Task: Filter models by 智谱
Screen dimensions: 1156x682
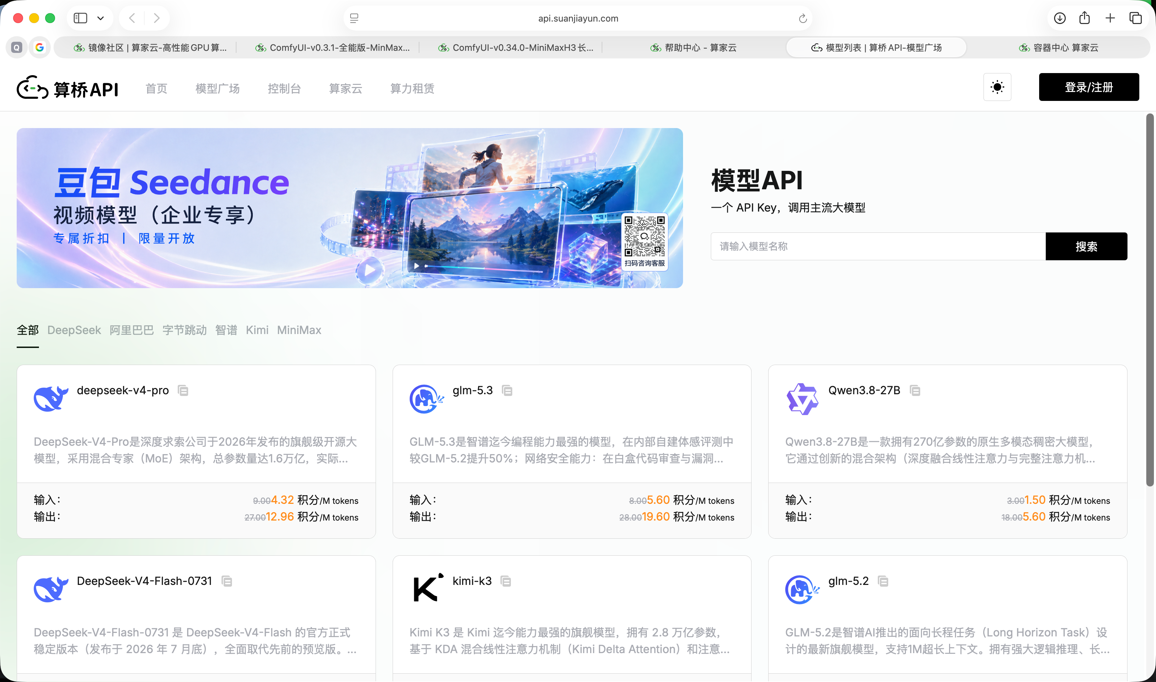Action: (226, 330)
